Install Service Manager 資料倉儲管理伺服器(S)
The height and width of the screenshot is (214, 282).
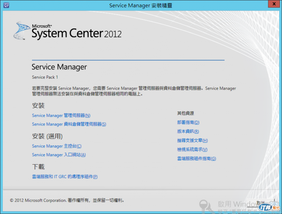click(69, 124)
